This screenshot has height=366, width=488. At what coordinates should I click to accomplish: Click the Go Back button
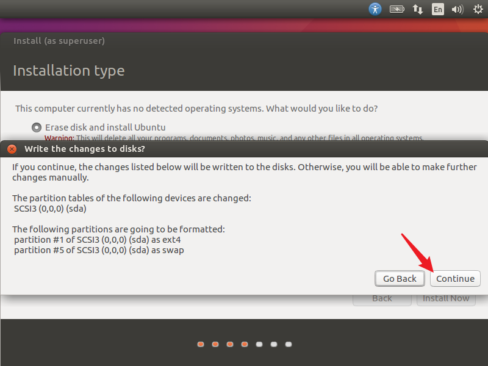400,279
